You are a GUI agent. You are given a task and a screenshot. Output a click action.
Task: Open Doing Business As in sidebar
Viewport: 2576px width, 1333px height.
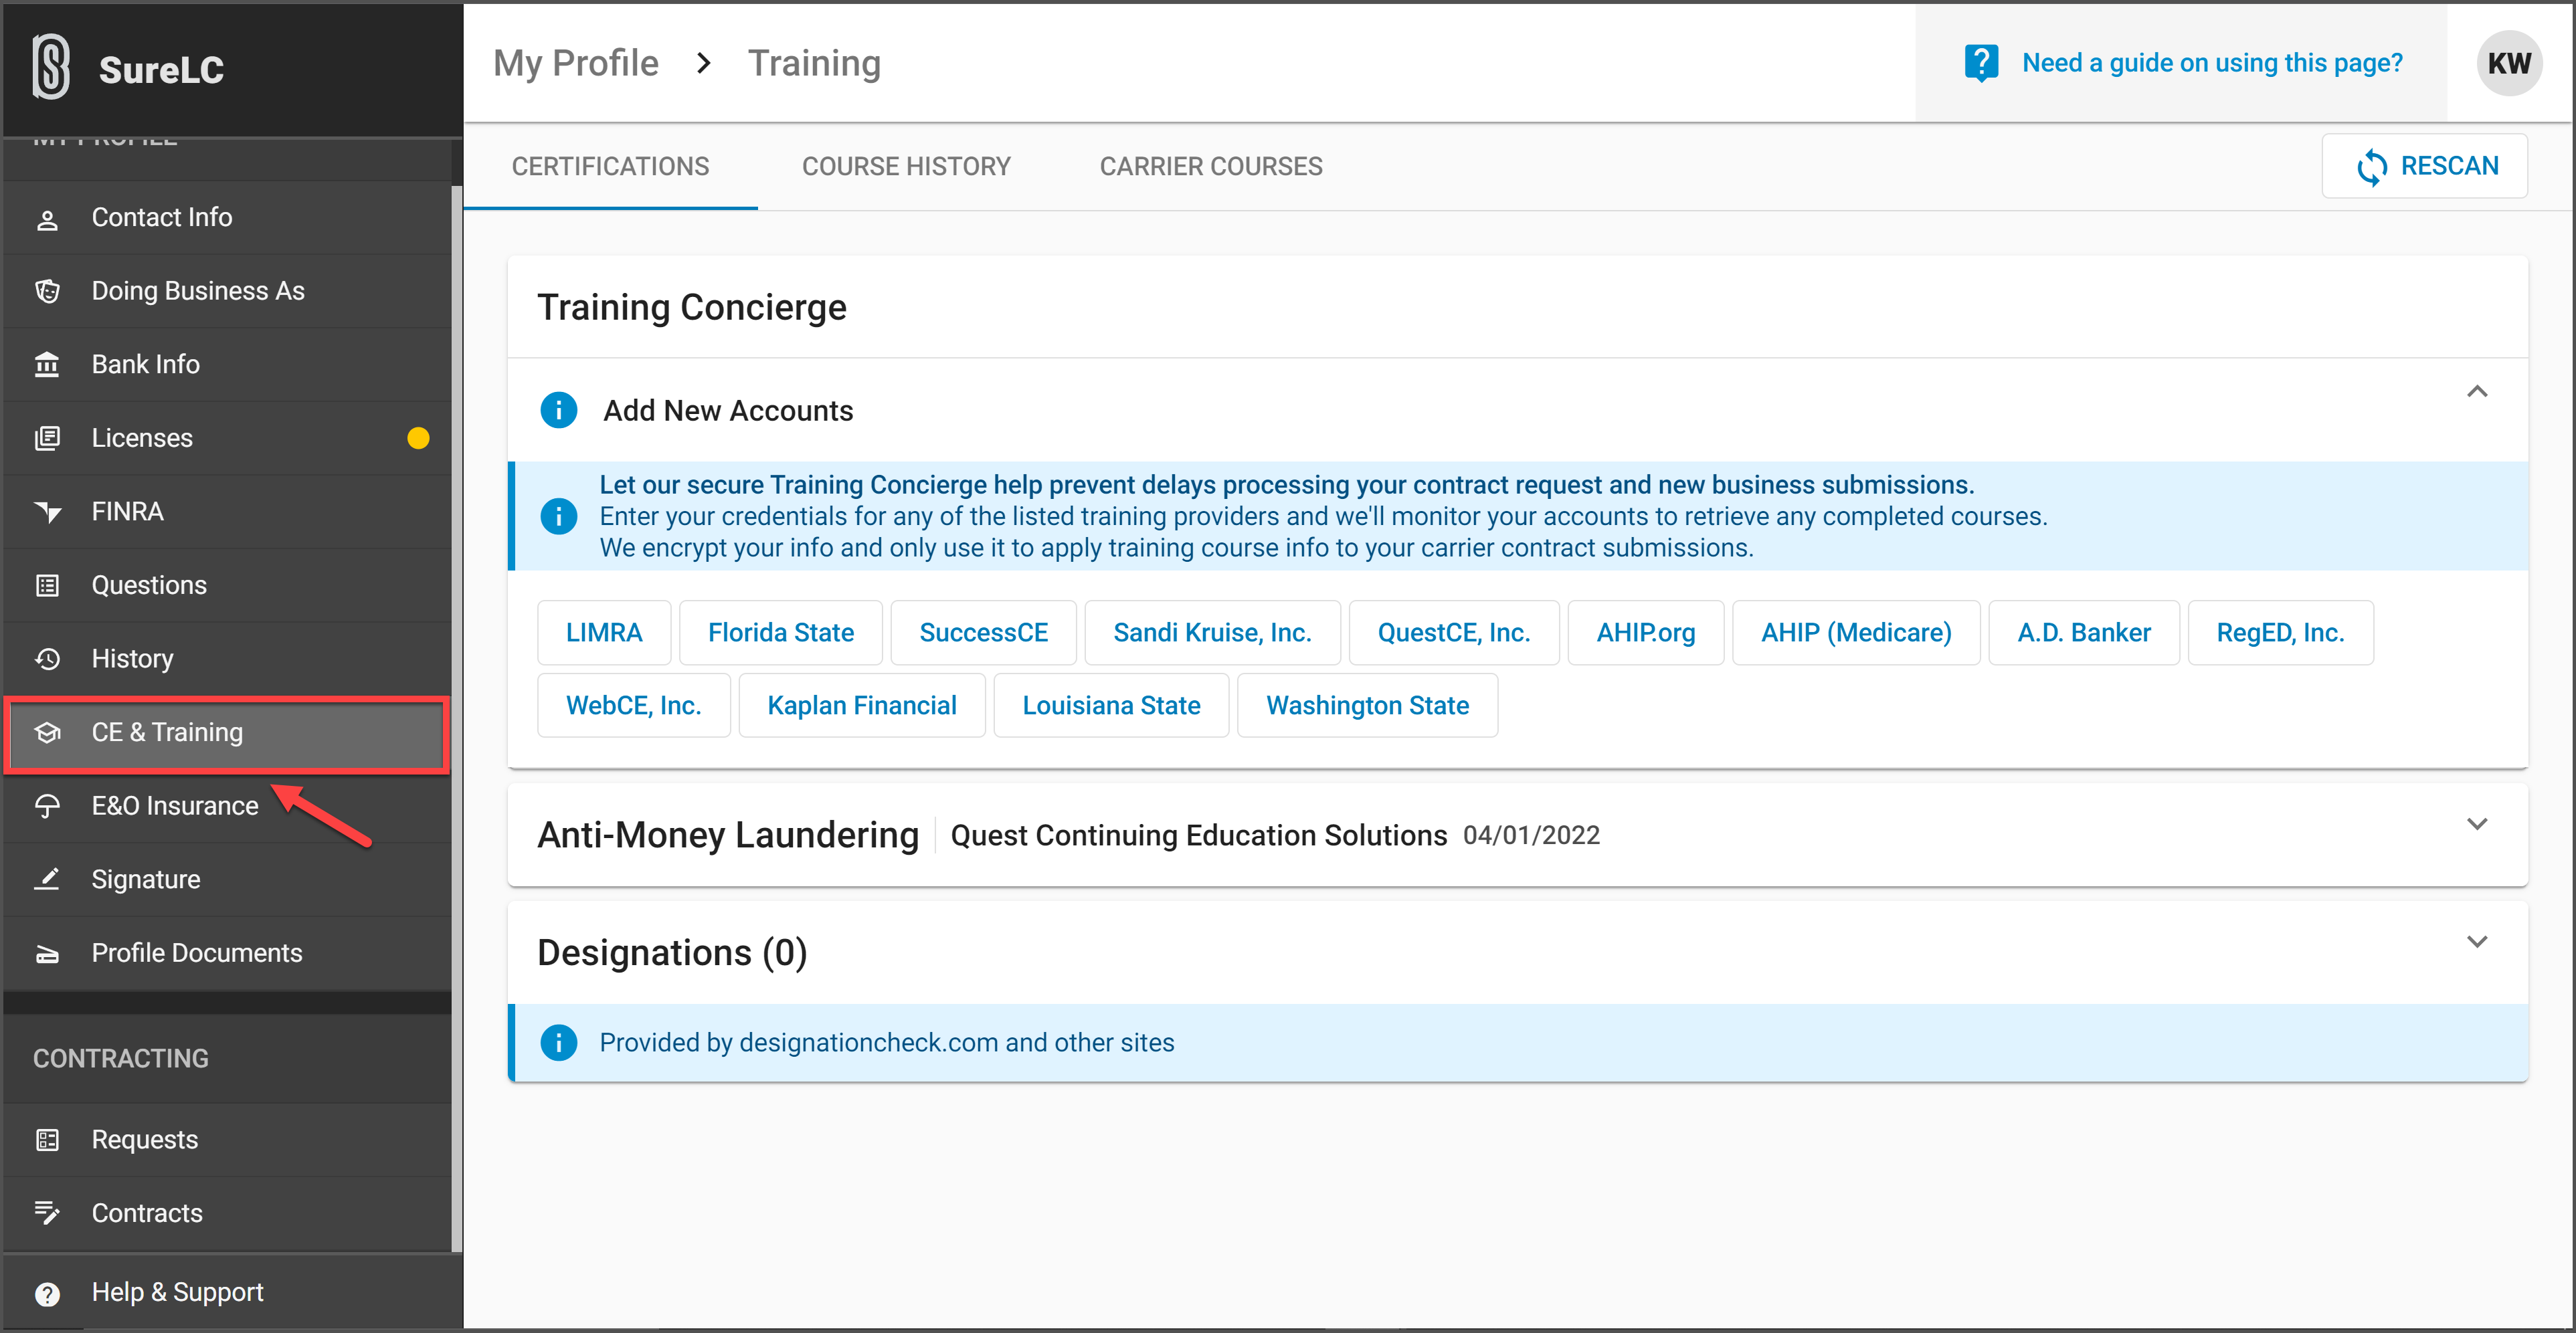[227, 291]
